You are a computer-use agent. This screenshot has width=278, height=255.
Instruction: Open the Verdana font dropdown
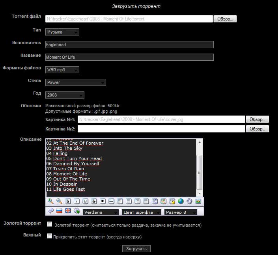(101, 212)
